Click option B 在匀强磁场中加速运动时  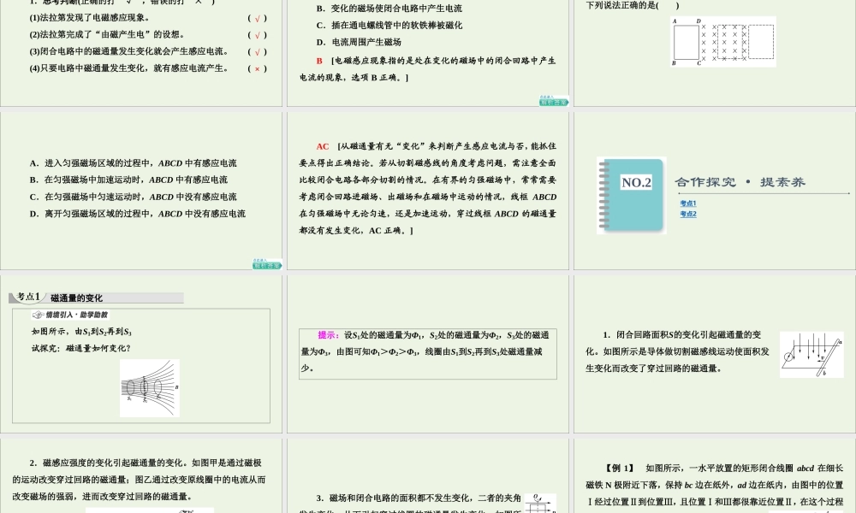(x=129, y=180)
